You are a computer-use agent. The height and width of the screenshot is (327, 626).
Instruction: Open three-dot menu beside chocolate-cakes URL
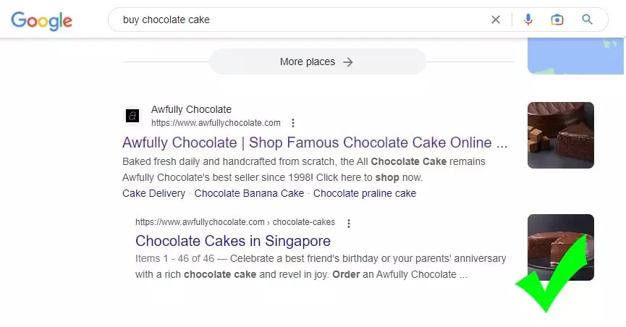point(349,224)
